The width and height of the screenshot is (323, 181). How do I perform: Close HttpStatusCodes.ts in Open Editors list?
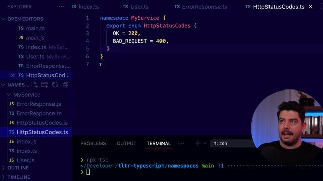tap(12, 75)
